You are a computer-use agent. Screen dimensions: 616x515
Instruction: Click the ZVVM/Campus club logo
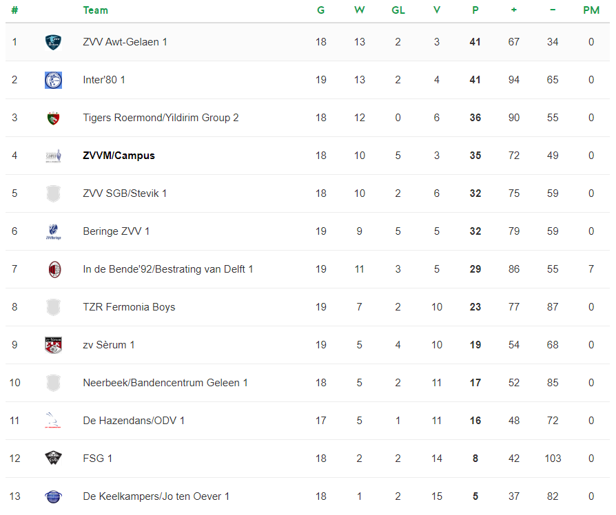coord(54,156)
